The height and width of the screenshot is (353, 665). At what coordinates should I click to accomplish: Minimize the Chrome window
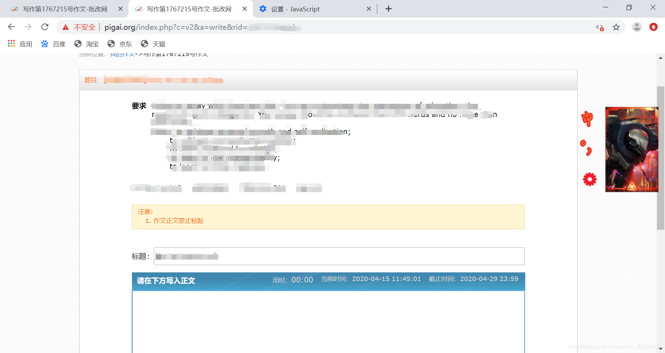[x=605, y=8]
